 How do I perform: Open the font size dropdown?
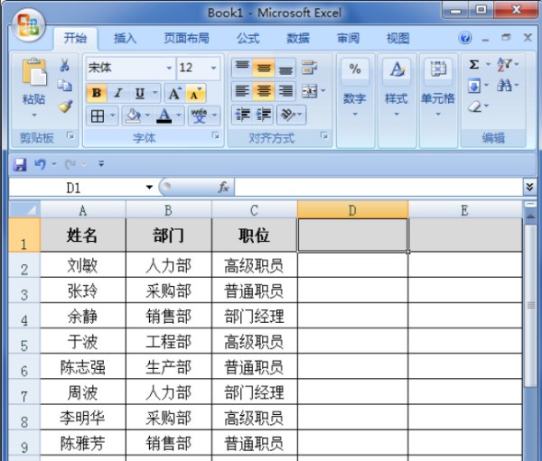coord(213,68)
